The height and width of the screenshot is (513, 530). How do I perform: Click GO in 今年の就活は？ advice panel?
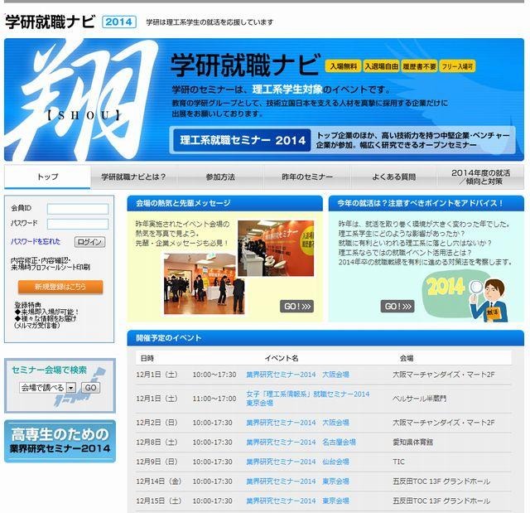pos(397,307)
